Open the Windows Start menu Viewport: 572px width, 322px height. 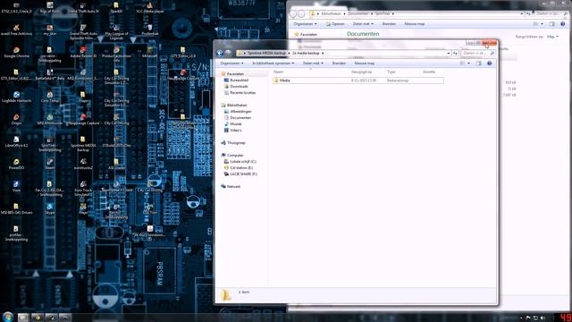coord(8,317)
